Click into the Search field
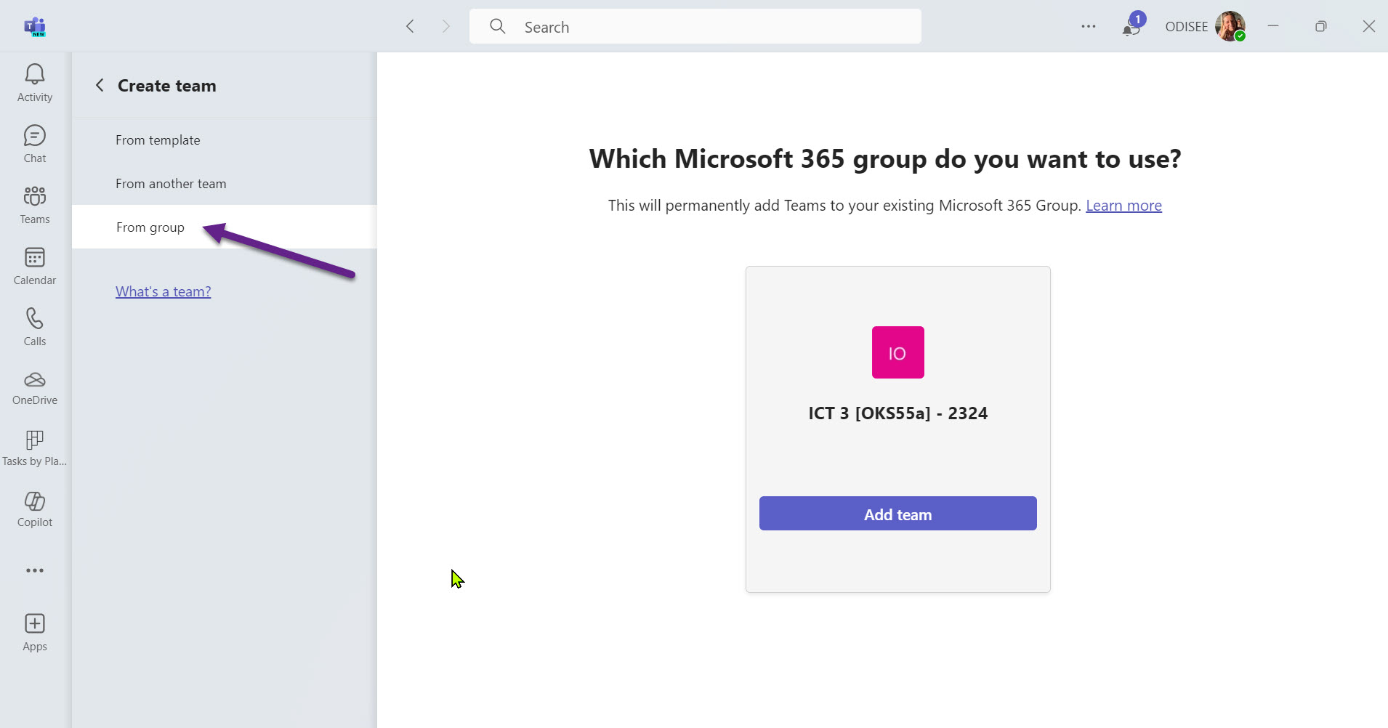Viewport: 1388px width, 728px height. pyautogui.click(x=695, y=27)
